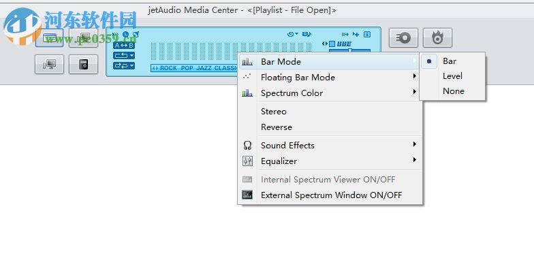Screen dimensions: 534x275
Task: Choose None in the Bar Mode submenu
Action: [454, 91]
